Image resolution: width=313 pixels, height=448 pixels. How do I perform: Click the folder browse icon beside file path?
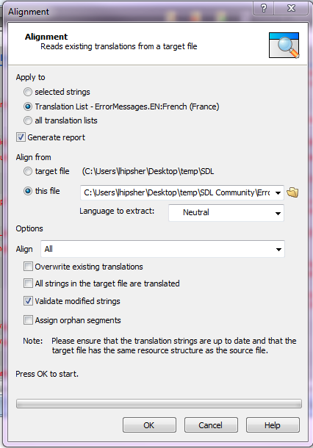(x=292, y=192)
